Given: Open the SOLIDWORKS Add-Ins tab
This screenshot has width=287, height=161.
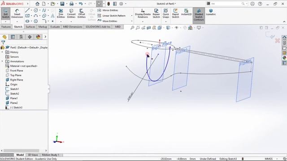Looking at the screenshot, I should point(98,27).
